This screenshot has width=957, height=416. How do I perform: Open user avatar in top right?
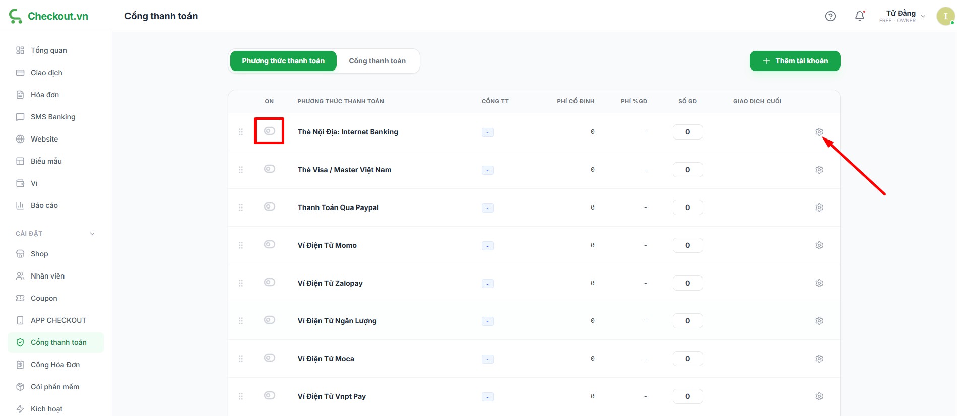pyautogui.click(x=945, y=16)
